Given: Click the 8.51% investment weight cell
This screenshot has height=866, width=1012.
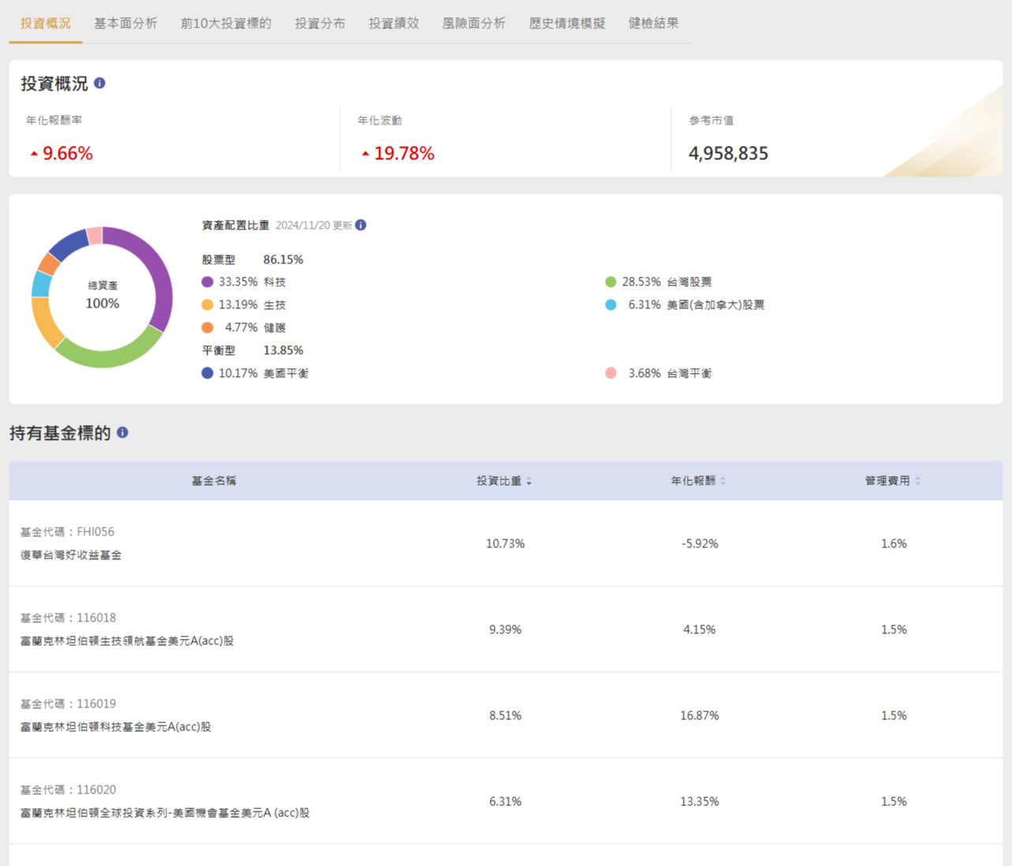Looking at the screenshot, I should tap(505, 715).
